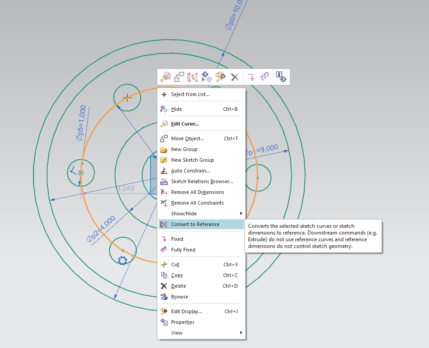Click Hide icon in the floating toolbar
Viewport: 429px width, 348px height.
click(206, 77)
